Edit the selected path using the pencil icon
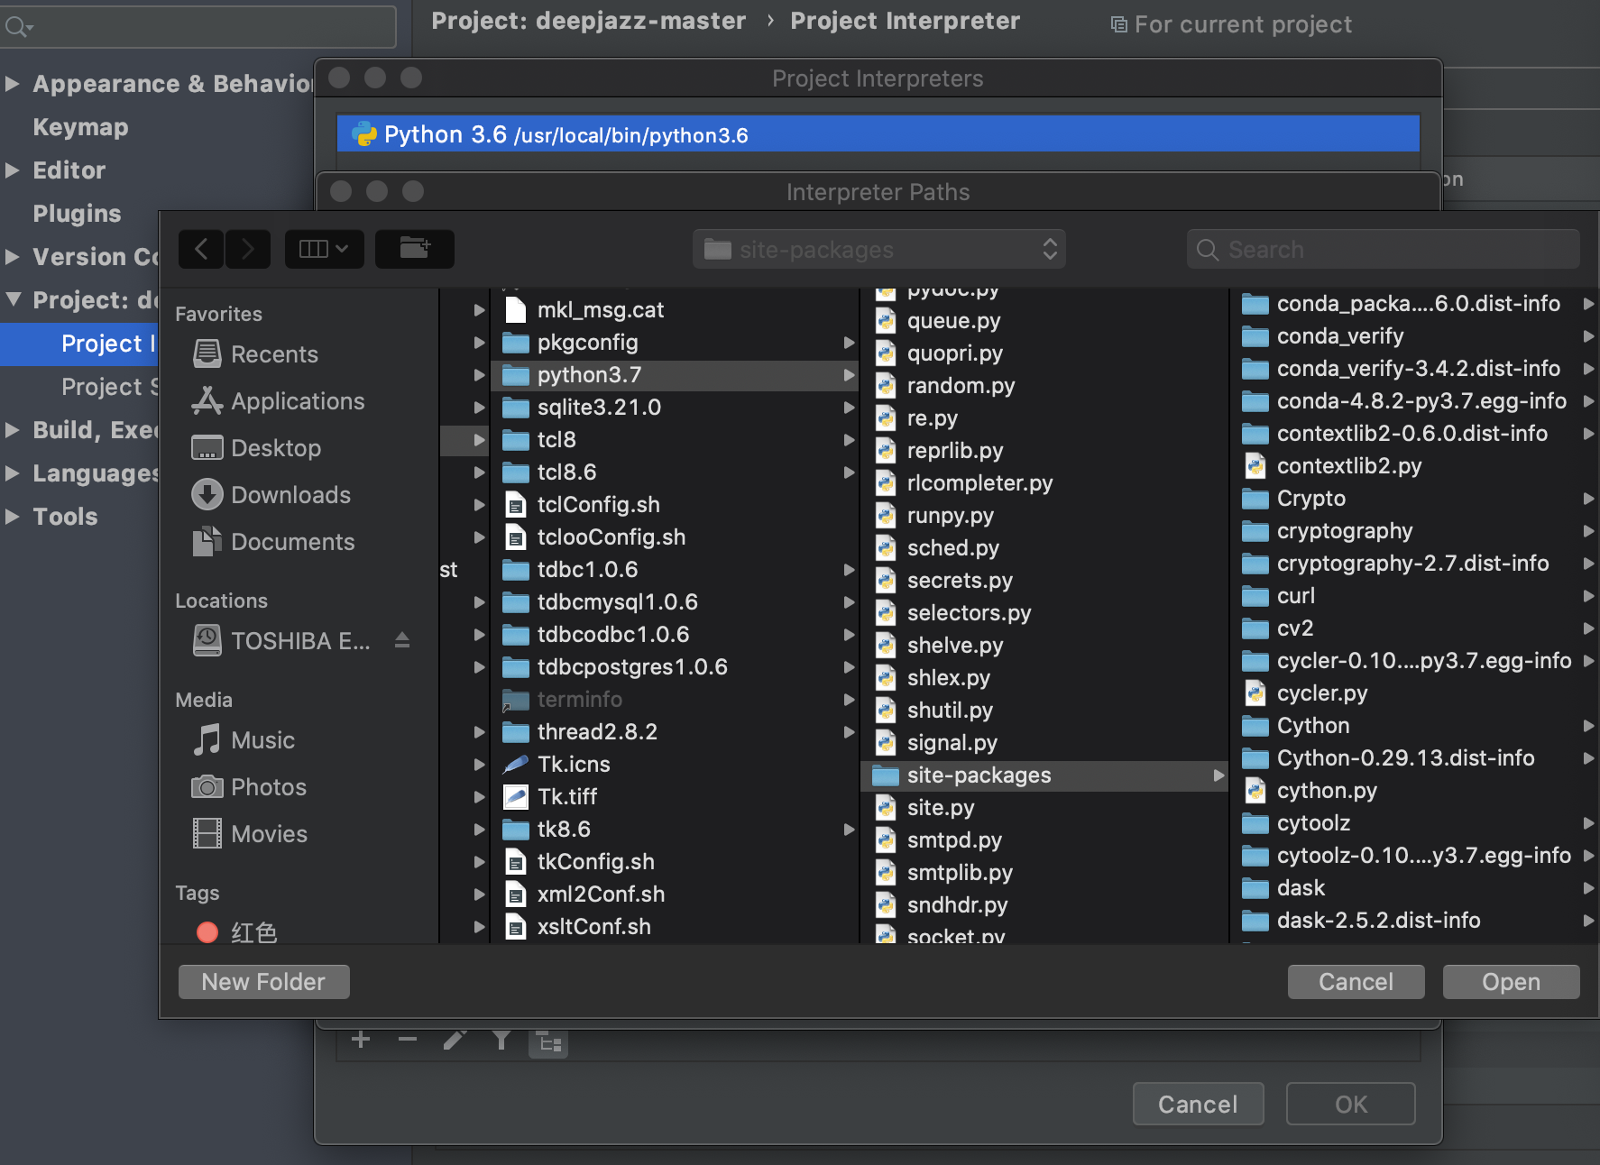 point(455,1040)
